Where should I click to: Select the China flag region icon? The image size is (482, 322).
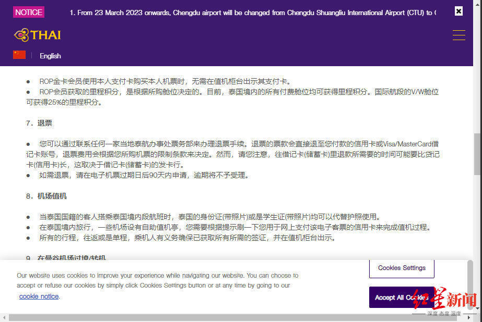(19, 55)
